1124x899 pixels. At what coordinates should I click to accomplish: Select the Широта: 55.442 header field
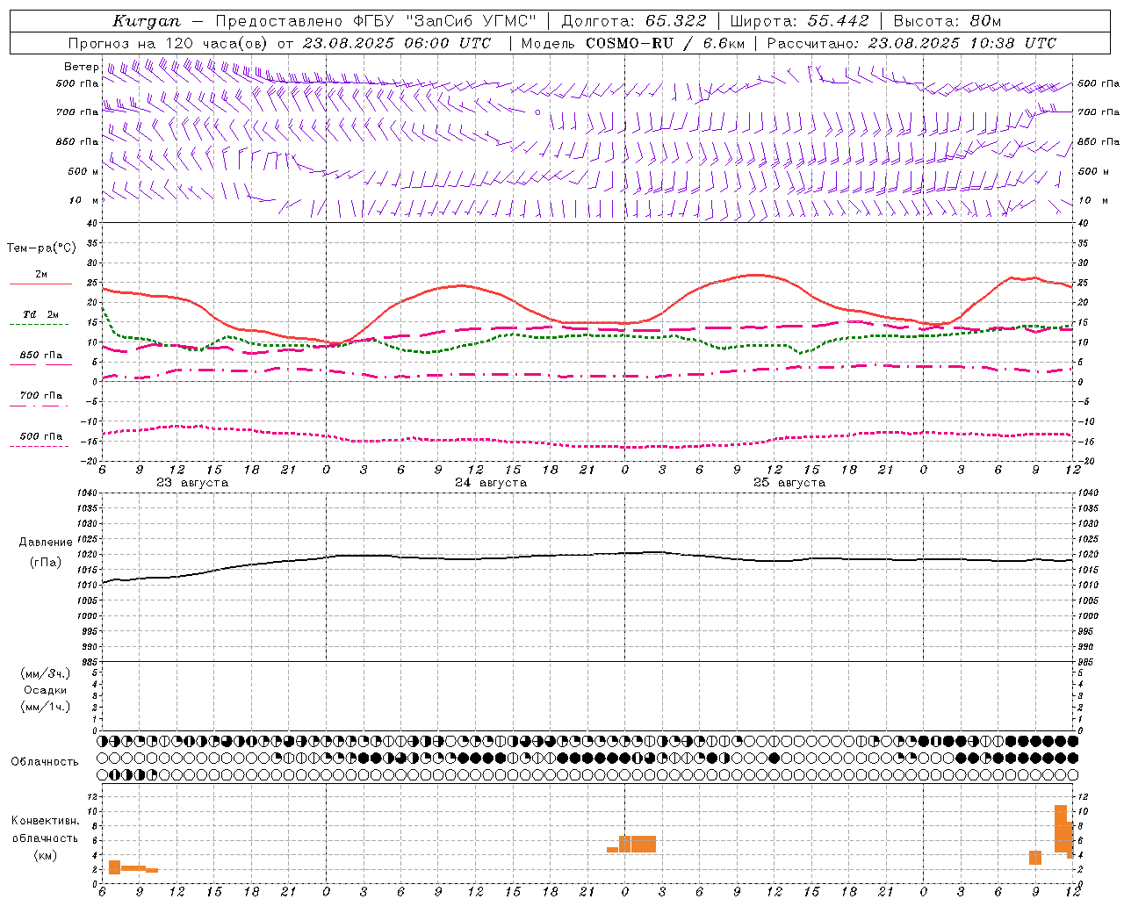pyautogui.click(x=799, y=21)
